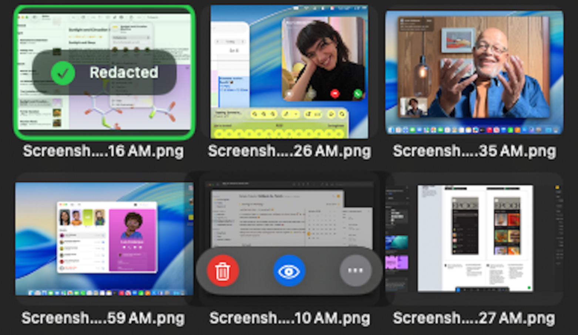Open the gray three-dots more options button
This screenshot has width=578, height=335.
355,271
